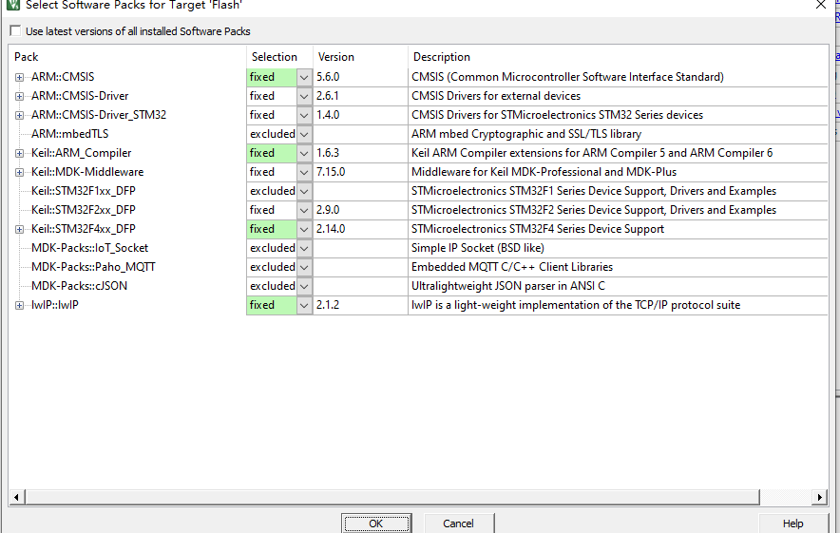Click the 'Simple IP Socket (BSD like)' description
840x533 pixels.
click(x=478, y=248)
